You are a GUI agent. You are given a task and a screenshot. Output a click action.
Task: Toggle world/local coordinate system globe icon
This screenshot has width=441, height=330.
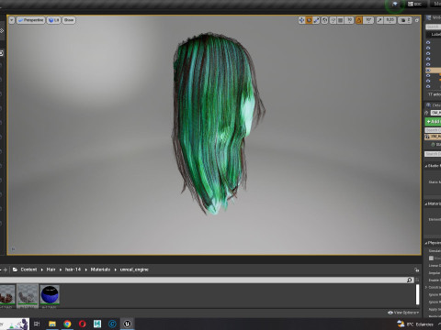coord(325,20)
